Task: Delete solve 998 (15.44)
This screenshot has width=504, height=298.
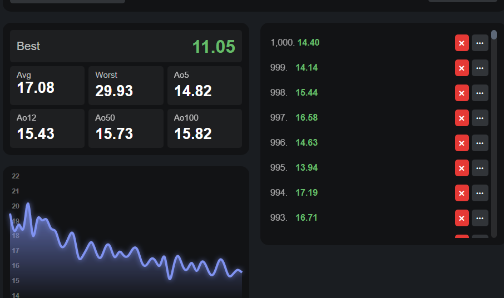Action: coord(462,93)
